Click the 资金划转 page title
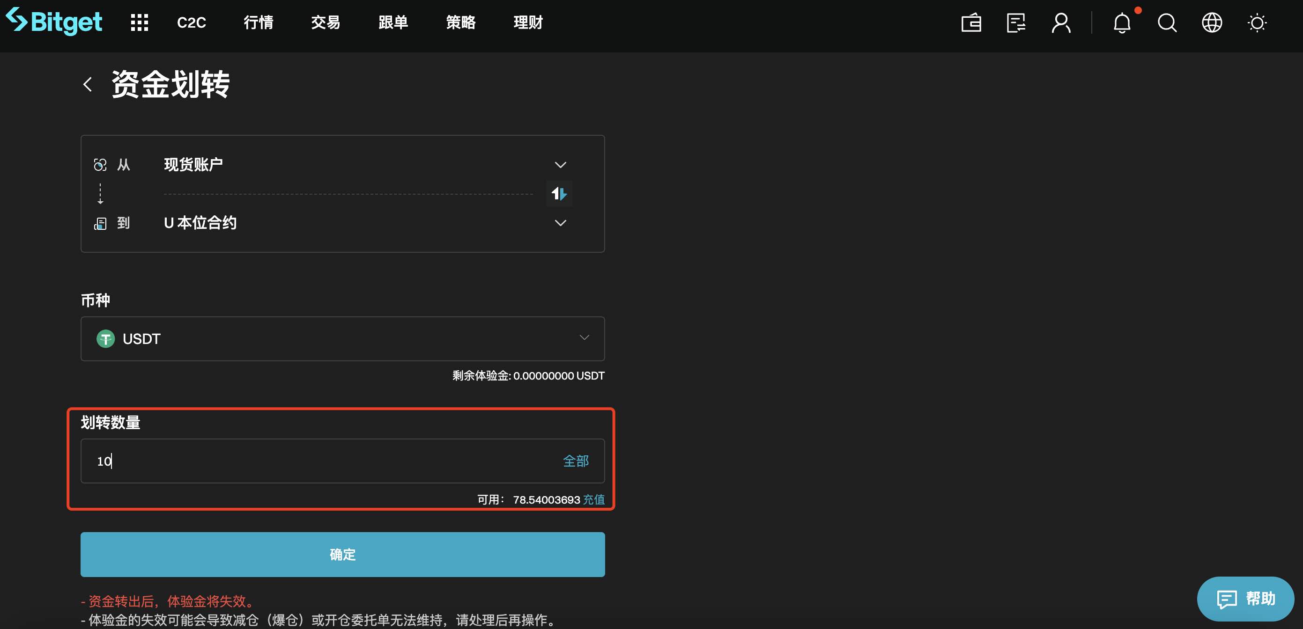Image resolution: width=1303 pixels, height=629 pixels. (x=170, y=84)
